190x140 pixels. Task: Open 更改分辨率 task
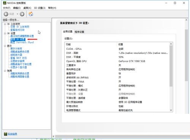pos(16,49)
